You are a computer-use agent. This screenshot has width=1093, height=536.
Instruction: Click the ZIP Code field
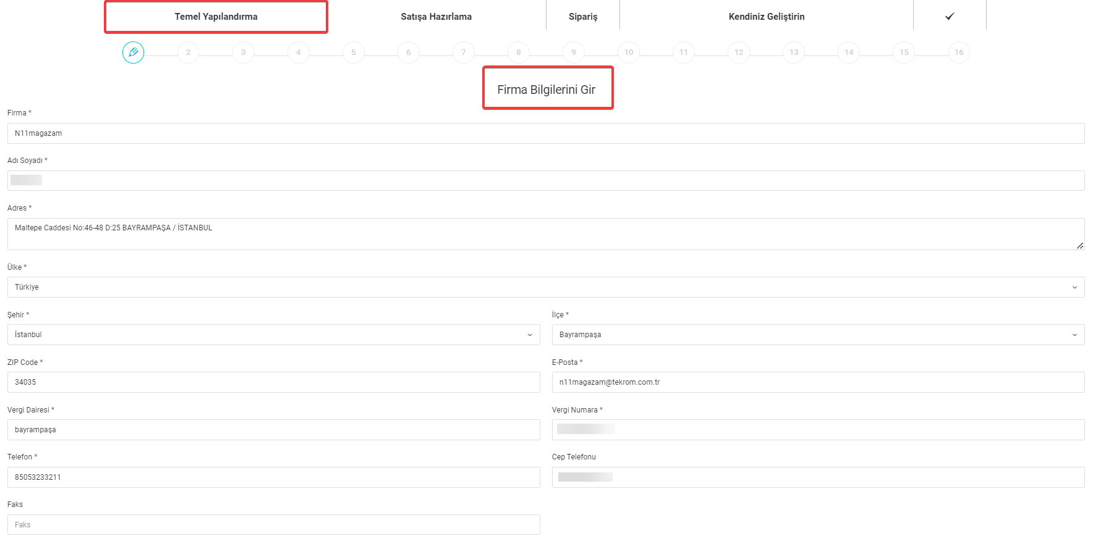click(x=274, y=382)
